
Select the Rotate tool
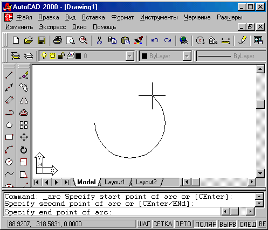tap(24, 150)
